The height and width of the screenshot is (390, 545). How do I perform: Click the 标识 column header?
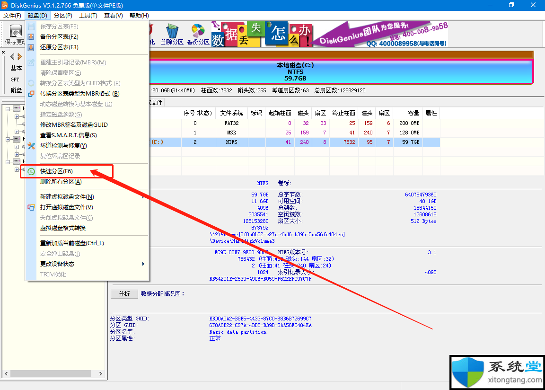[x=256, y=113]
